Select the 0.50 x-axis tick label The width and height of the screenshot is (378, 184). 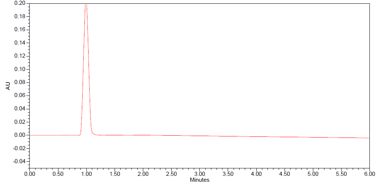[58, 174]
